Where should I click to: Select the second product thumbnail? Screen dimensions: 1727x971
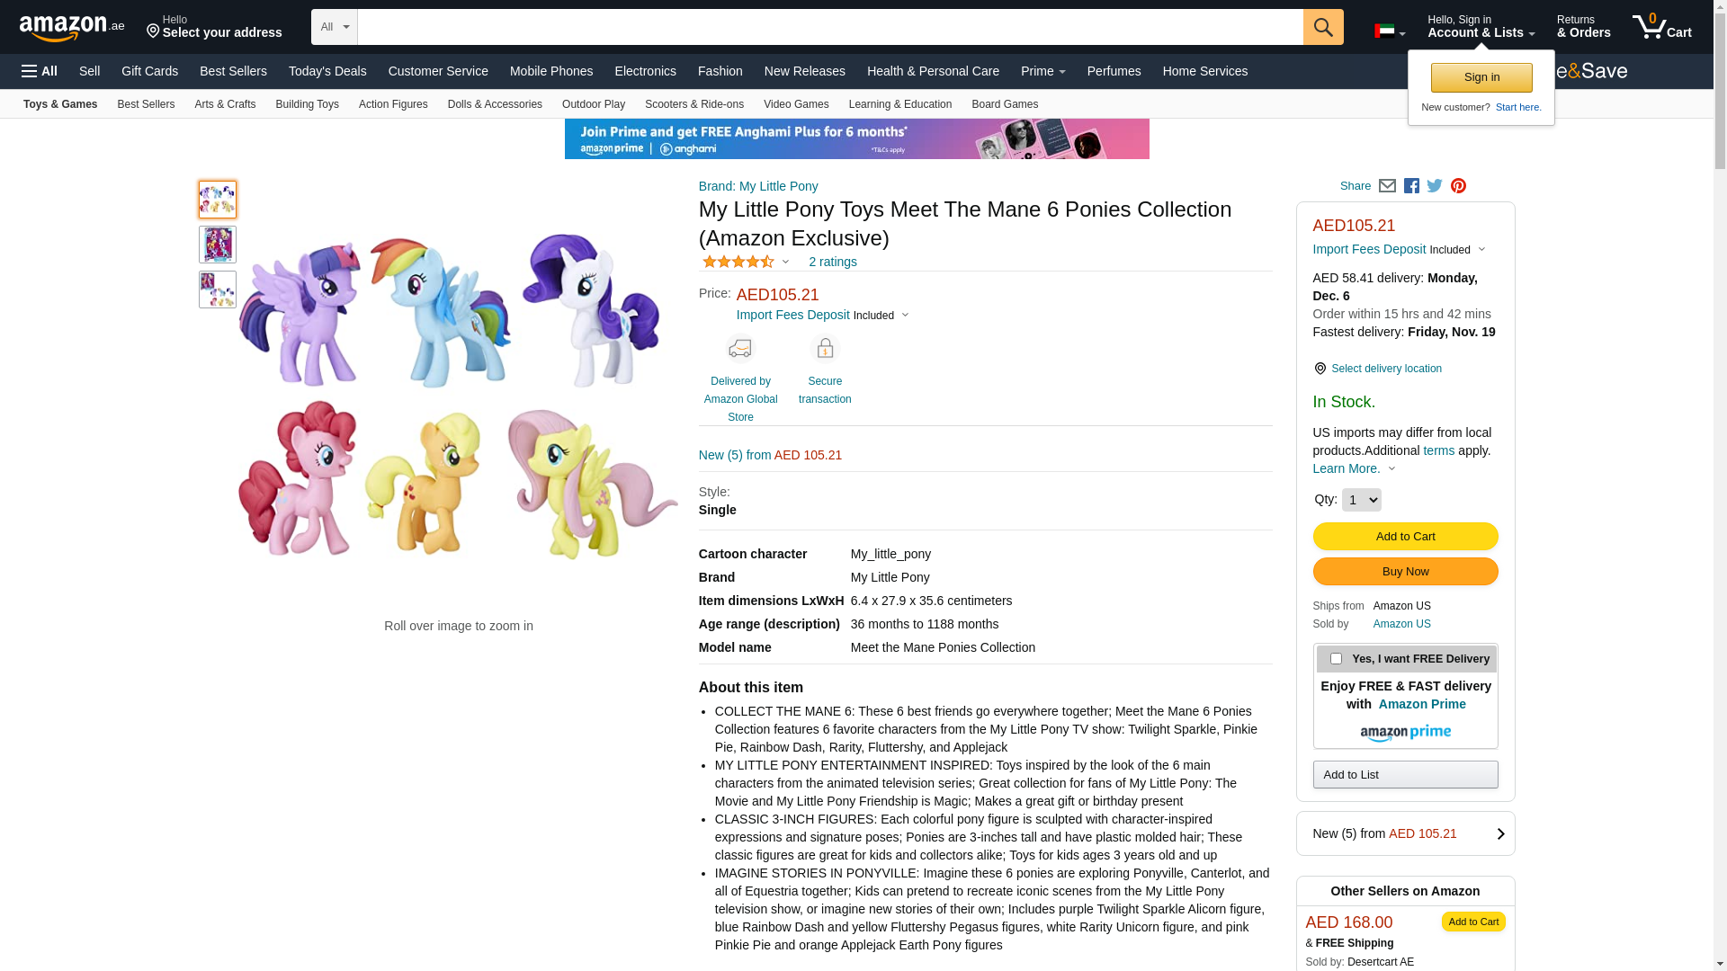pos(218,245)
